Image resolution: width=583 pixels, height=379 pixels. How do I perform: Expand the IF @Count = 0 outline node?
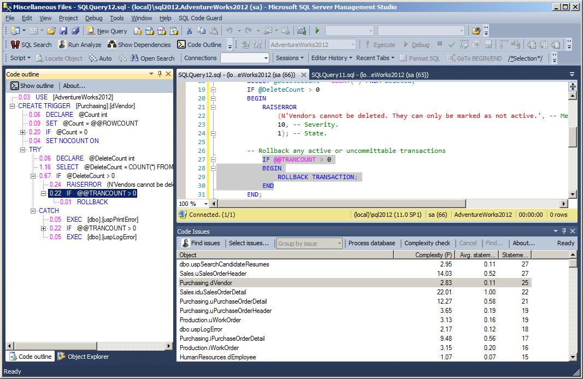pyautogui.click(x=23, y=132)
